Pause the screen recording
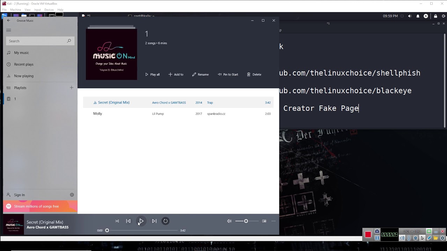This screenshot has height=251, width=447. 377,238
